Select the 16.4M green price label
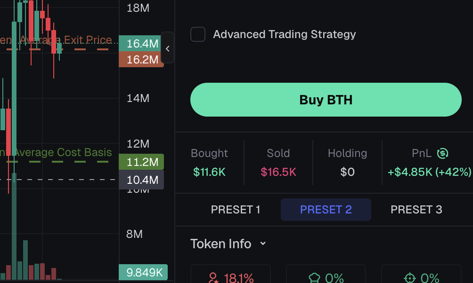 click(x=140, y=44)
